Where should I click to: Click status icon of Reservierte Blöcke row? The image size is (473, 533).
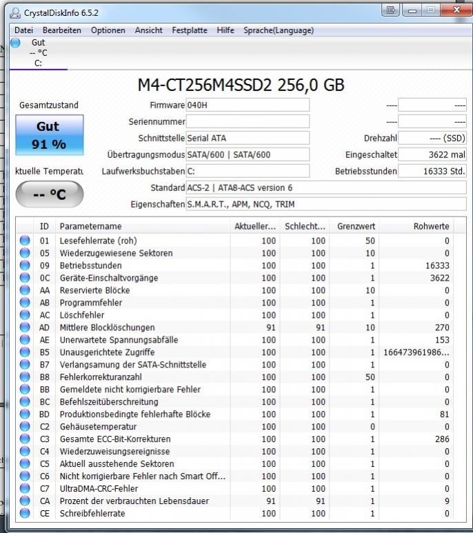coord(25,290)
